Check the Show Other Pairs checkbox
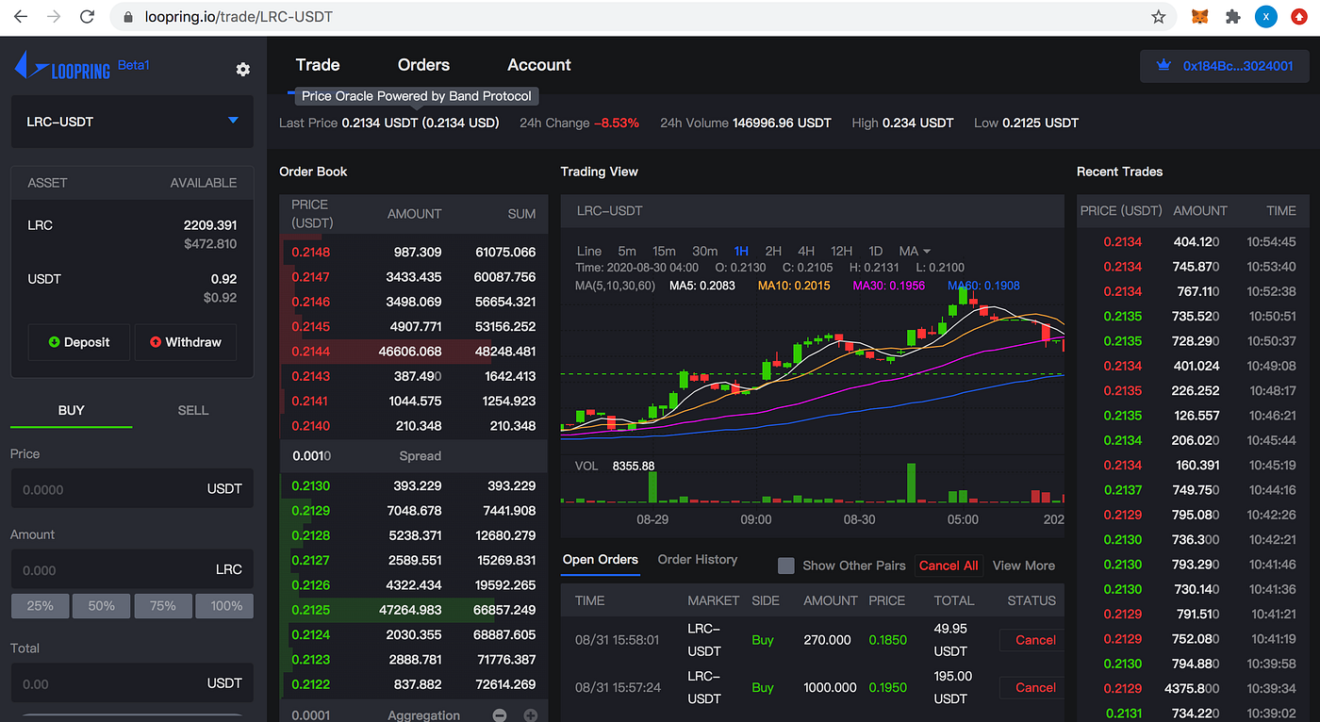 point(785,566)
